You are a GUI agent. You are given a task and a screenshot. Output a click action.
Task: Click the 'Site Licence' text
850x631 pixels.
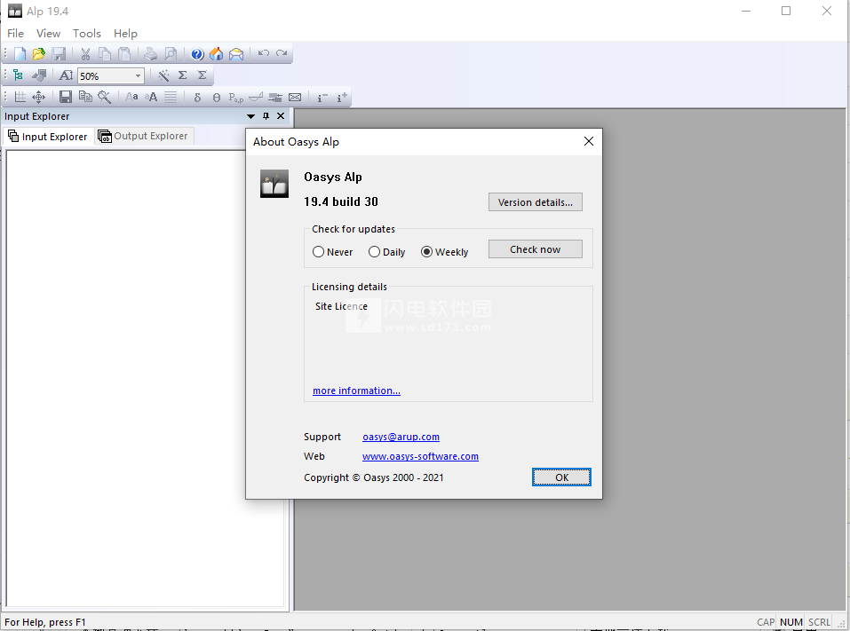point(341,306)
